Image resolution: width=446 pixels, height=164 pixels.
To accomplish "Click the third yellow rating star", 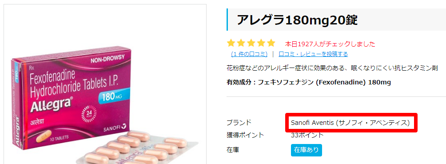I will [x=251, y=43].
